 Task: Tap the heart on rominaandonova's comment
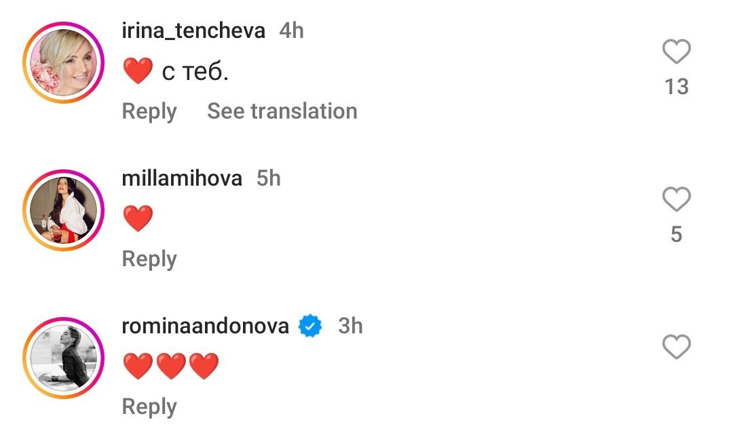click(676, 348)
